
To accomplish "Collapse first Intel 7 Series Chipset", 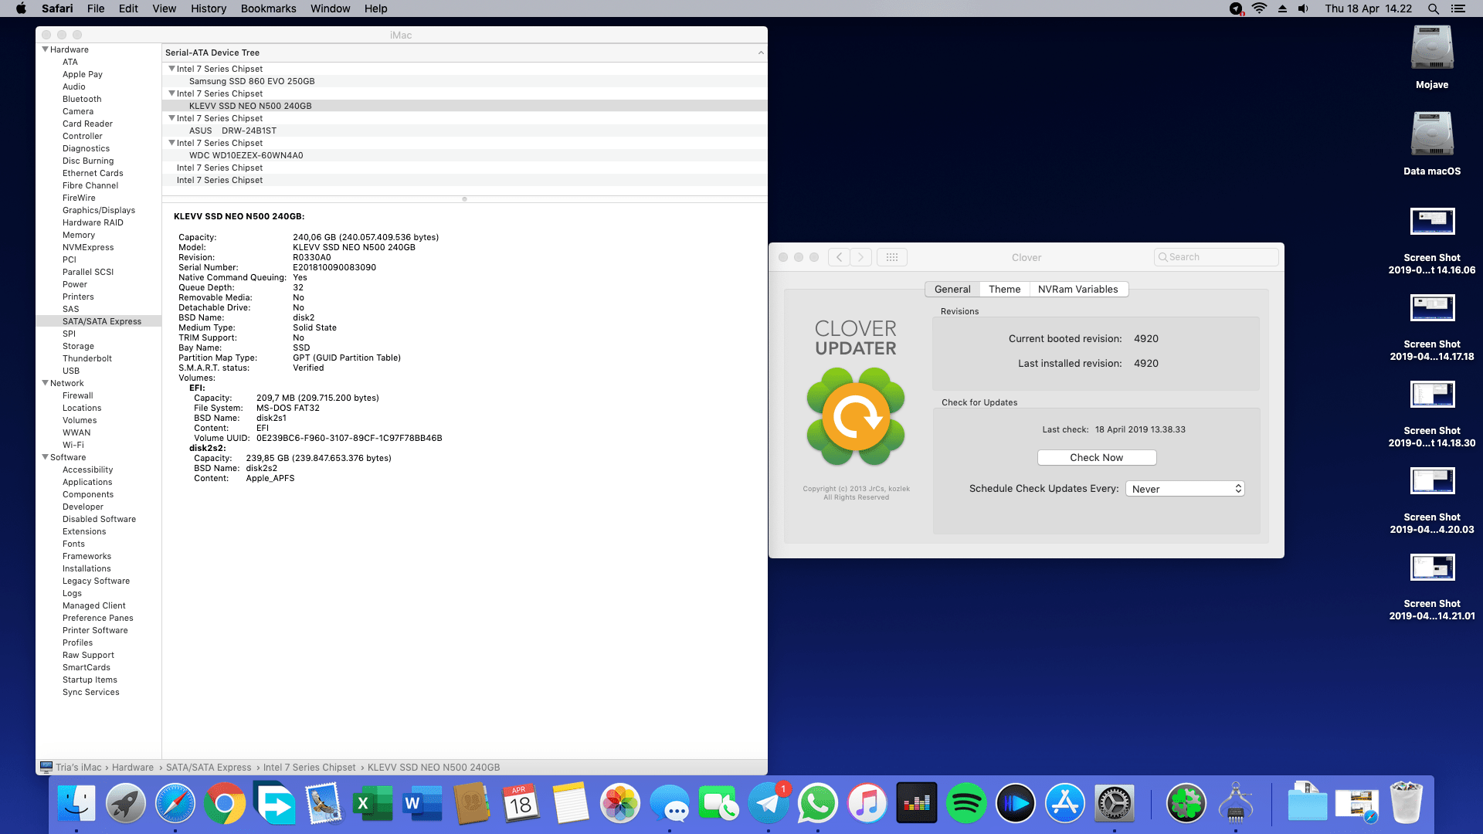I will pos(171,69).
